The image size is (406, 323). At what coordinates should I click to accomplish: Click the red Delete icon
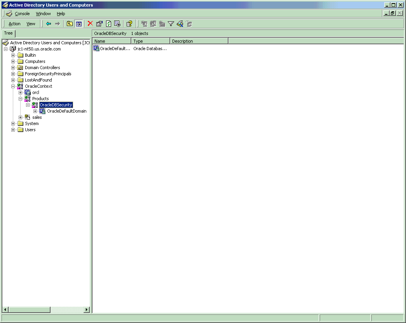(90, 24)
